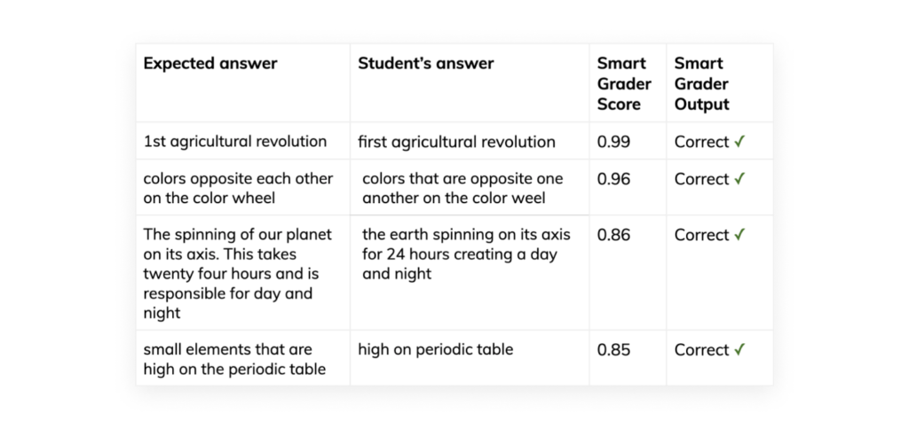This screenshot has height=429, width=909.
Task: Click the "Smart Grader Output" column header
Action: coord(701,84)
